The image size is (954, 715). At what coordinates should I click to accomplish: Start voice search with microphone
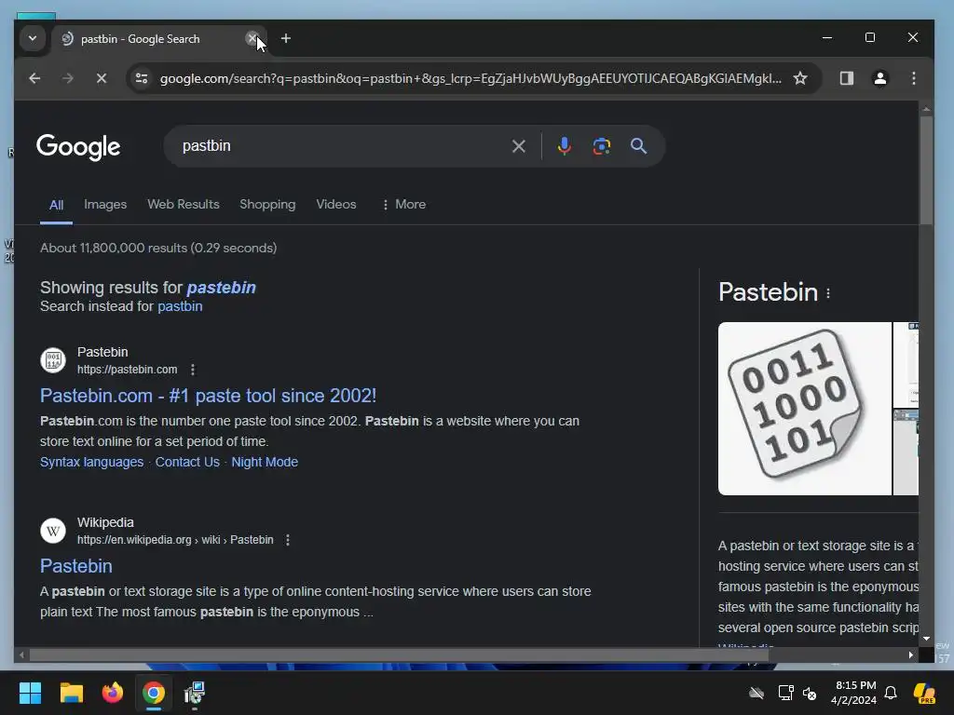click(x=564, y=146)
